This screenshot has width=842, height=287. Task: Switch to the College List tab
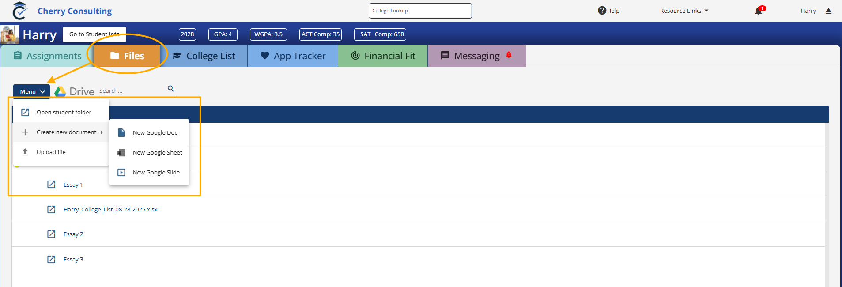click(204, 56)
